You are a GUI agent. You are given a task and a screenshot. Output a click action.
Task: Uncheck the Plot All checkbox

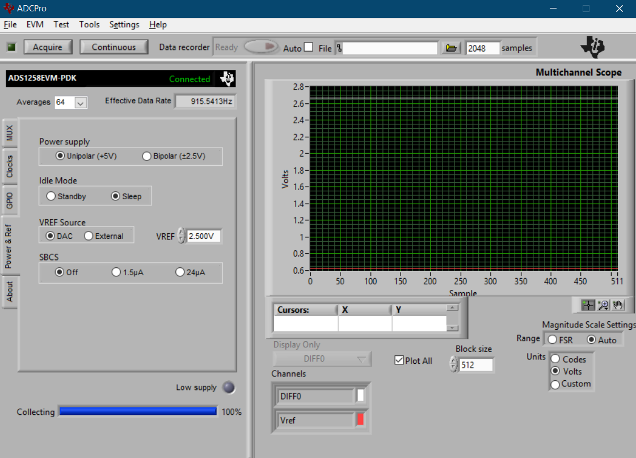pyautogui.click(x=399, y=360)
